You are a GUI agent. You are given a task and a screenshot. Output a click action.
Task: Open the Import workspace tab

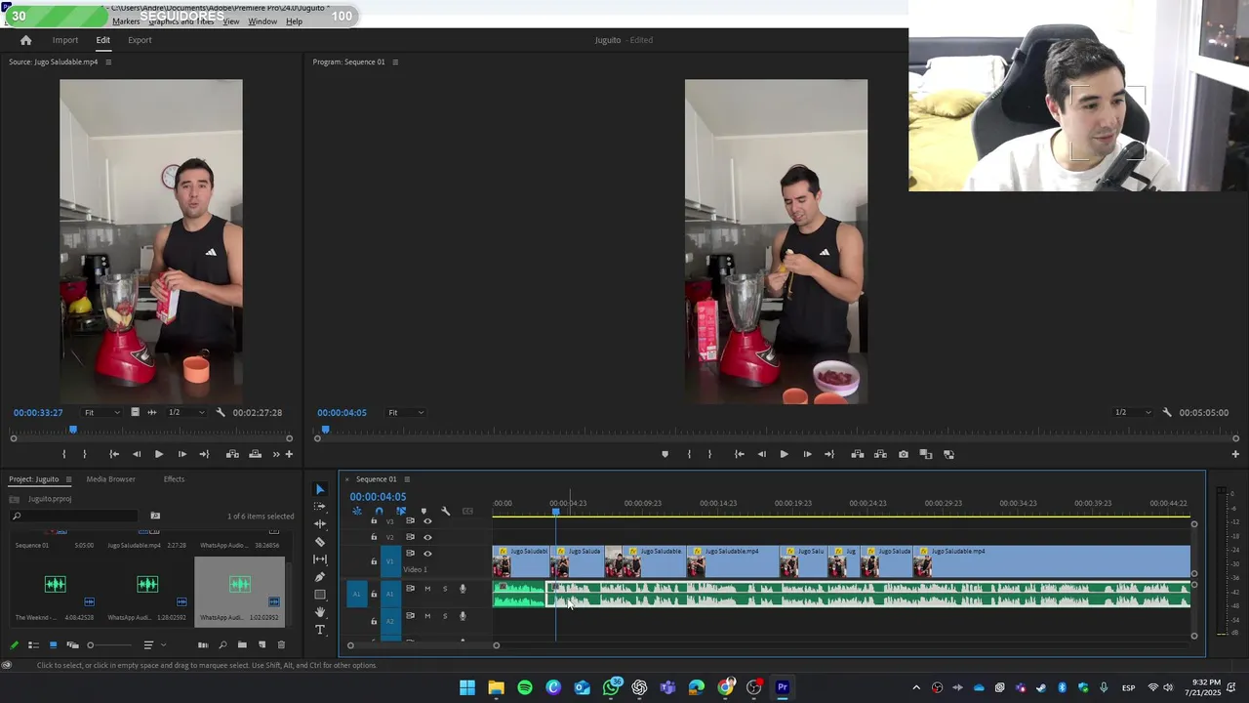tap(65, 40)
